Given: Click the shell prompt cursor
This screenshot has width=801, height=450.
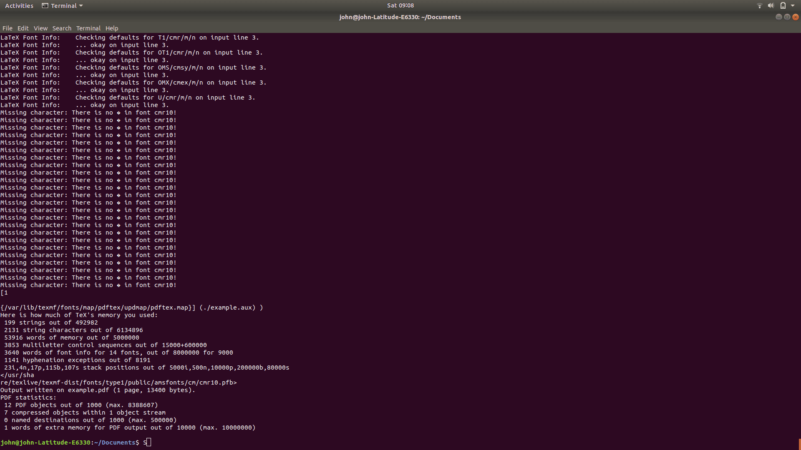Looking at the screenshot, I should (149, 442).
